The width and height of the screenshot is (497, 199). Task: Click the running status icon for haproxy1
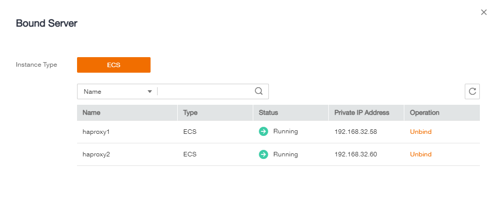tap(263, 132)
